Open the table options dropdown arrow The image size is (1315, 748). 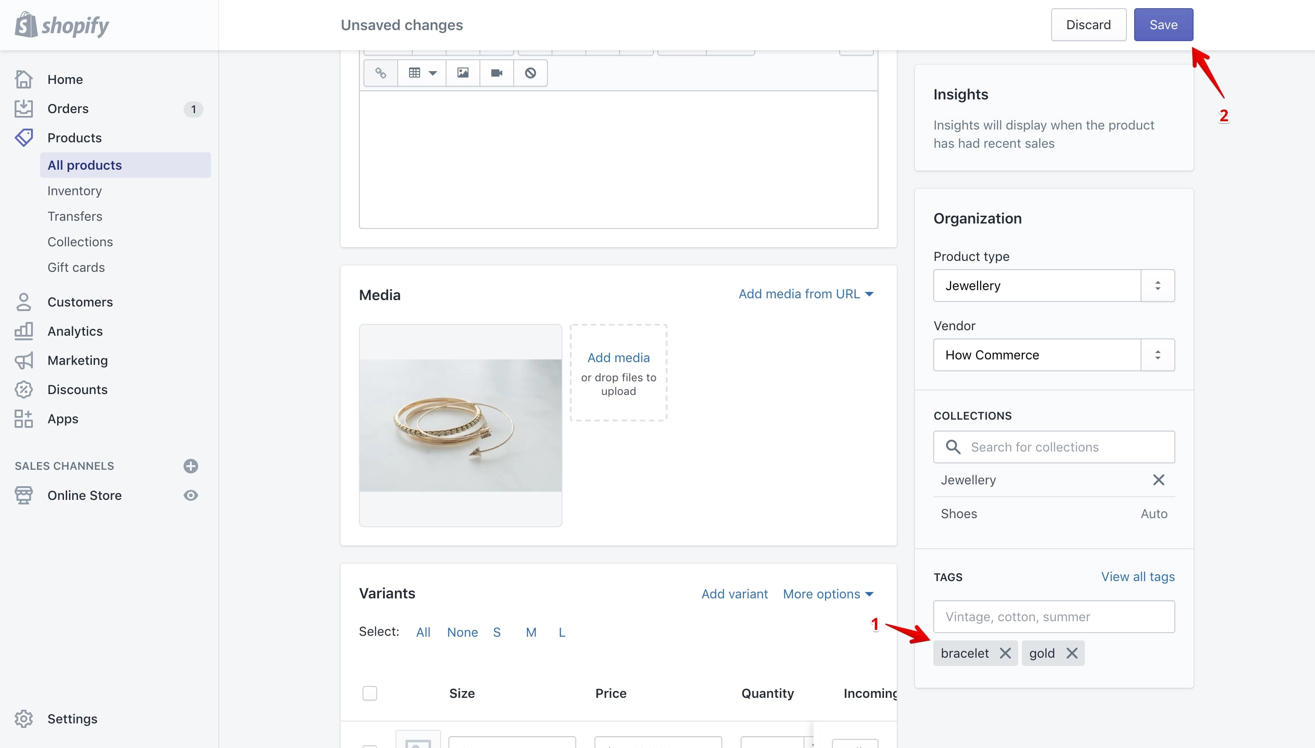point(433,73)
